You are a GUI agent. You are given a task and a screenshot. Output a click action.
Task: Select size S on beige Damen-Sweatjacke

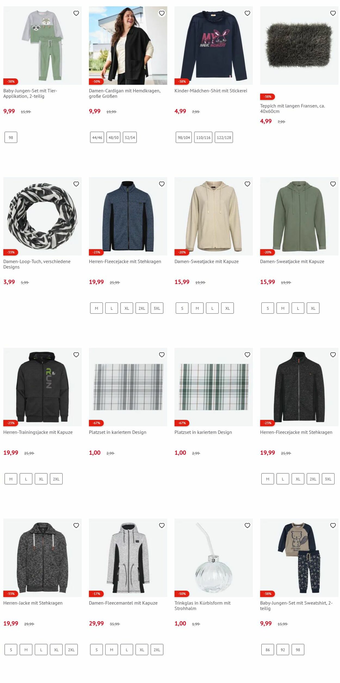[x=182, y=308]
